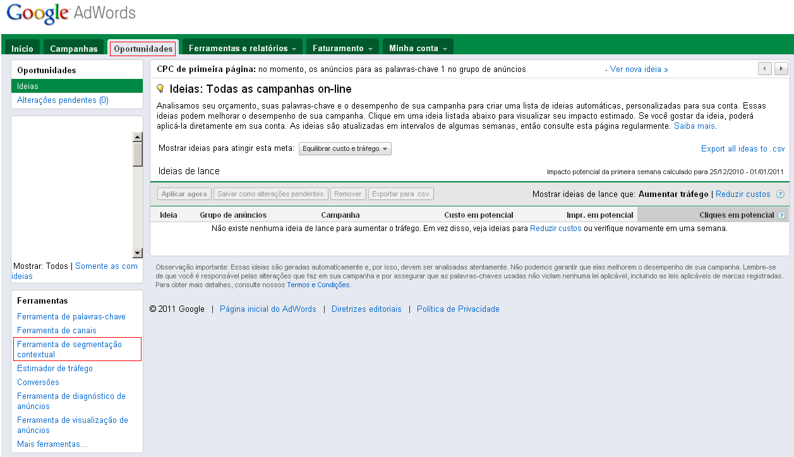Open Ferramenta de diagnóstico de anúncios
Screen dimensions: 794x457
coord(71,401)
